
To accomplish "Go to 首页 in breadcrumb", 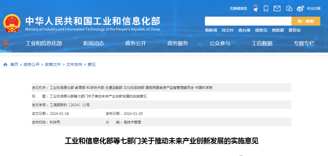I will click(x=14, y=64).
